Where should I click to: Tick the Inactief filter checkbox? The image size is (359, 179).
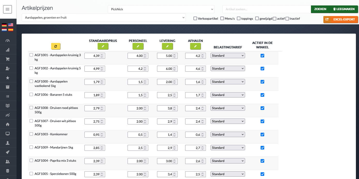point(287,19)
